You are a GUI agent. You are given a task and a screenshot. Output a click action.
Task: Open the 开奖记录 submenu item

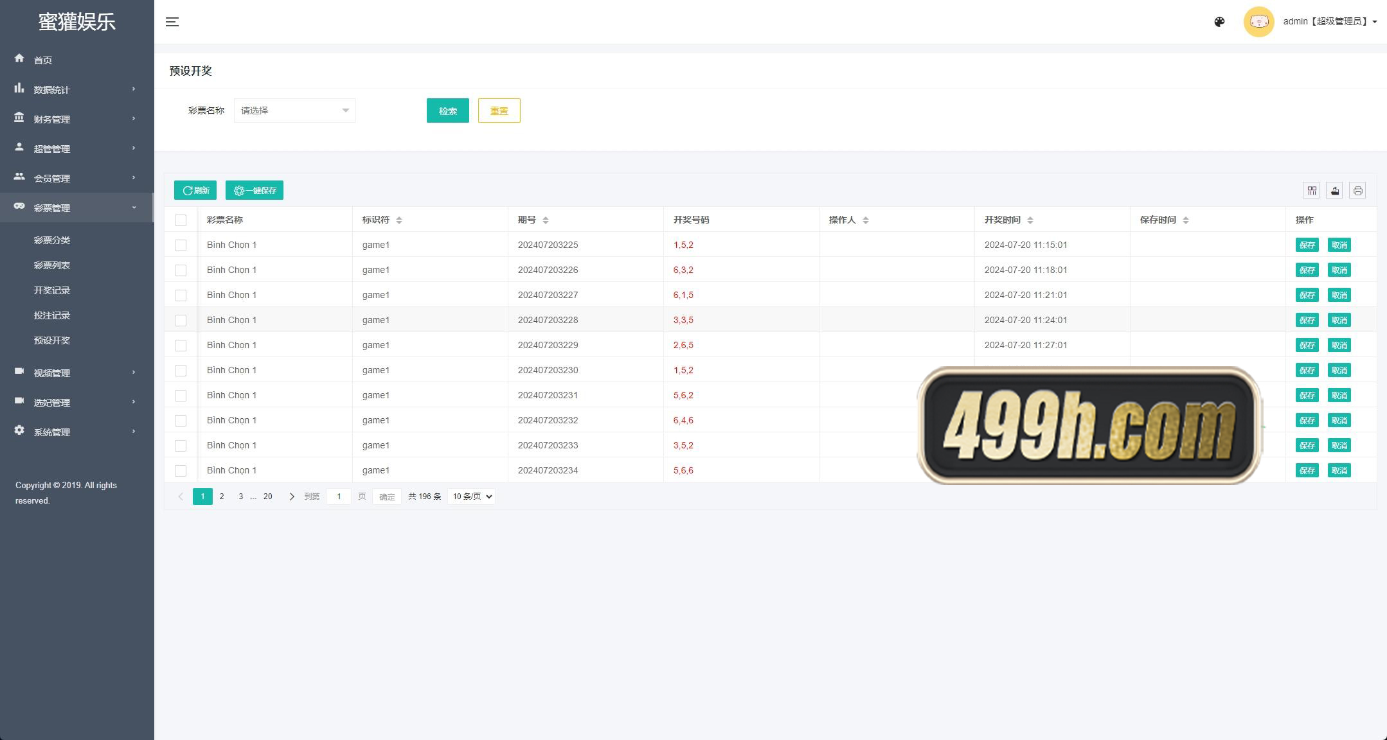coord(52,290)
